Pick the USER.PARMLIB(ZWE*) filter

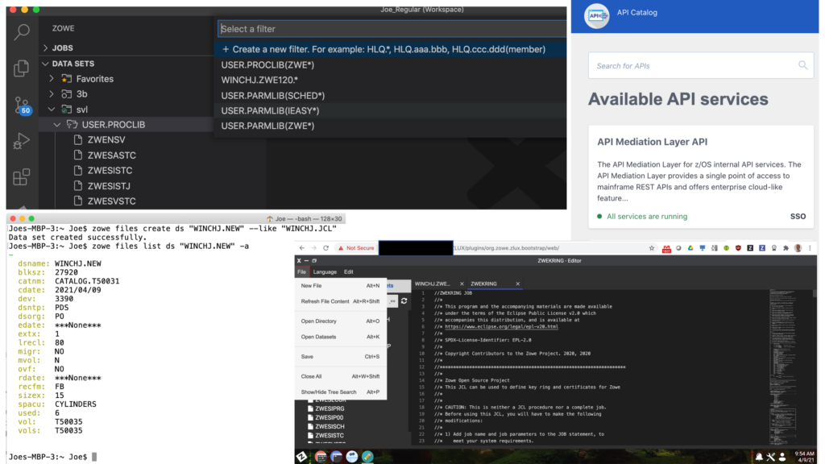[391, 126]
